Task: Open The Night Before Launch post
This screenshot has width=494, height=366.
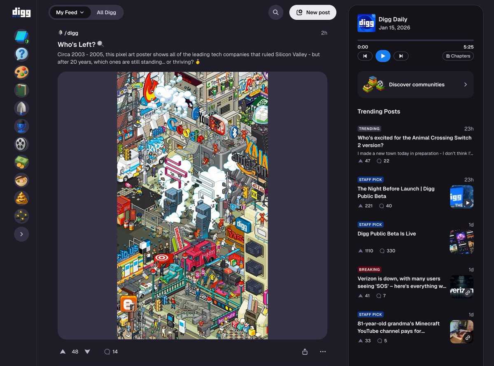Action: [396, 192]
